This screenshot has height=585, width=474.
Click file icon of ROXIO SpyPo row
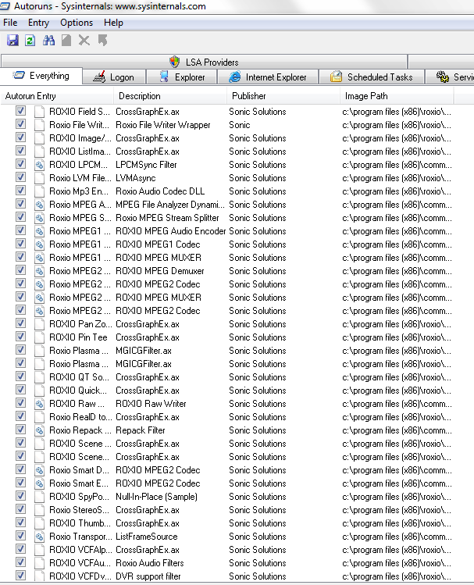[x=39, y=497]
